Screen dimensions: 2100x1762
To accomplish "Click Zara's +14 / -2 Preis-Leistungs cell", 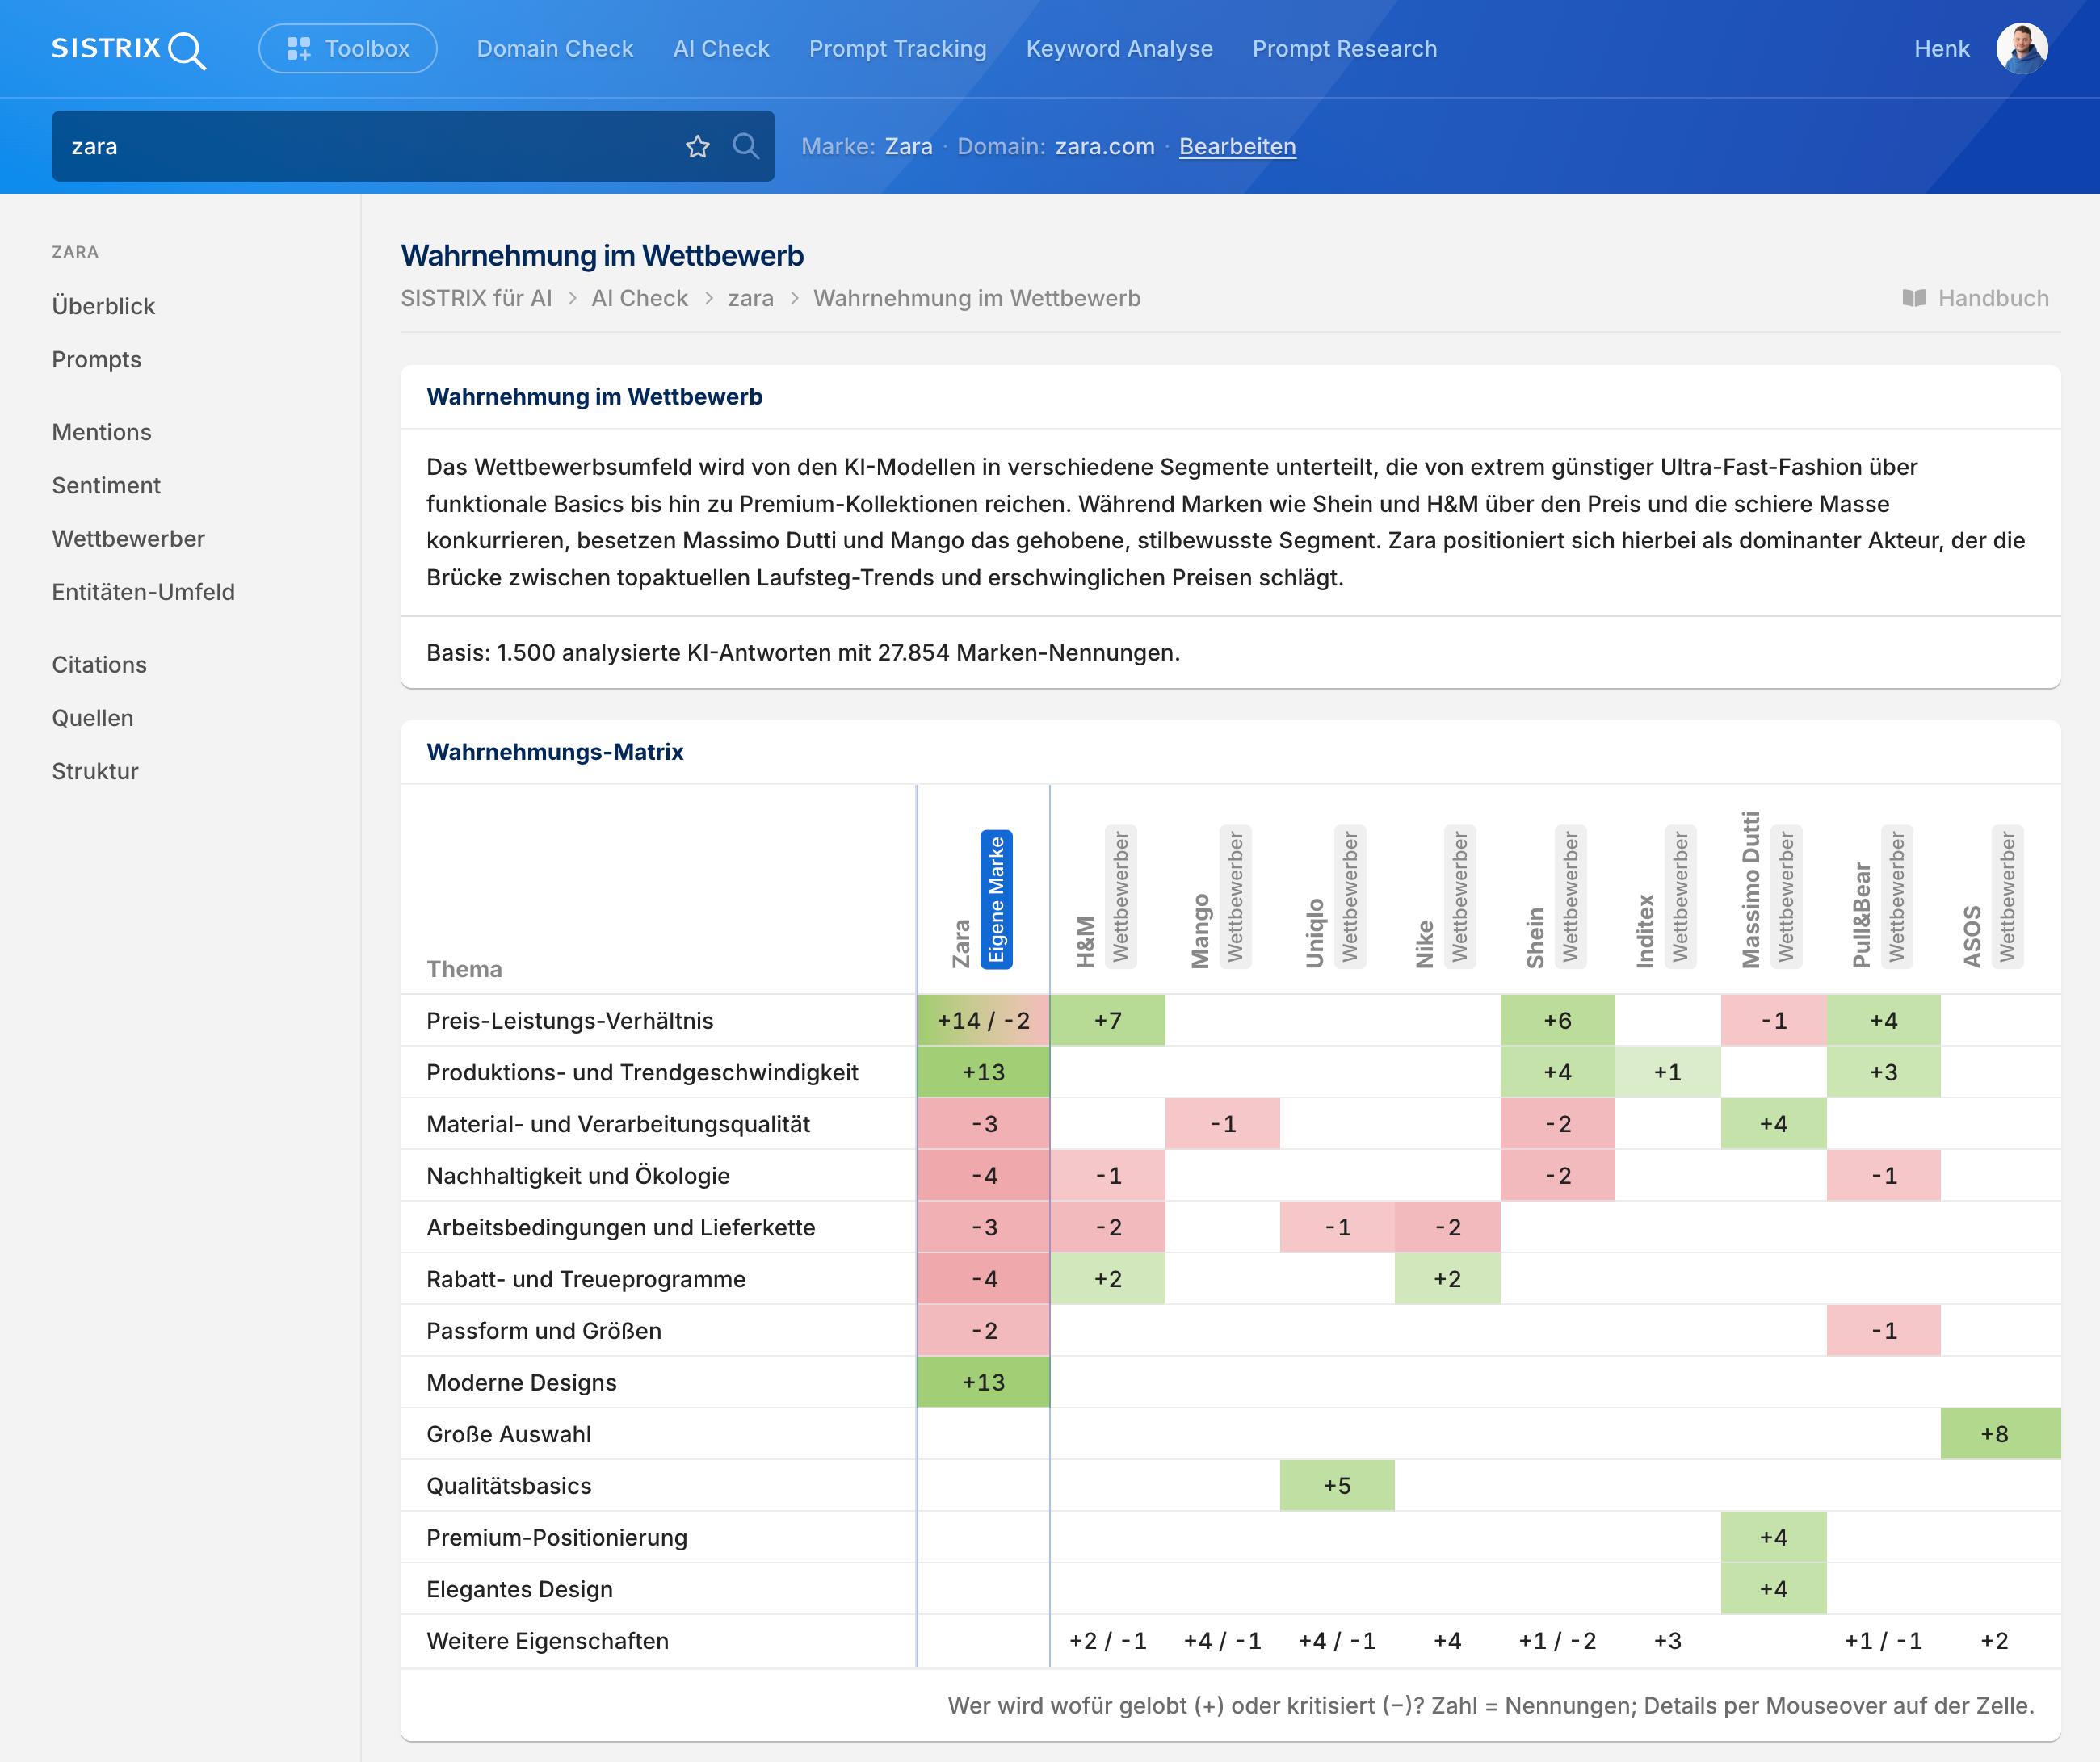I will pos(983,1020).
